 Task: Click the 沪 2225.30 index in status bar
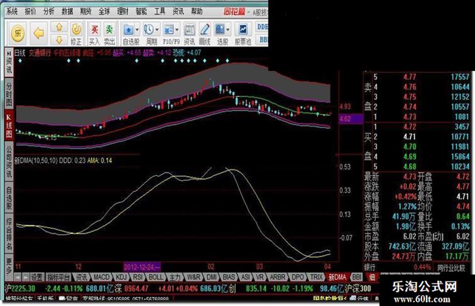pos(20,288)
